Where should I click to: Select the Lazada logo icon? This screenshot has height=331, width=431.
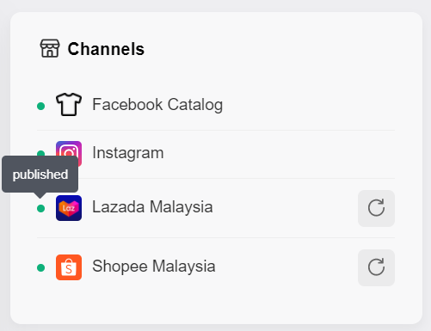69,208
